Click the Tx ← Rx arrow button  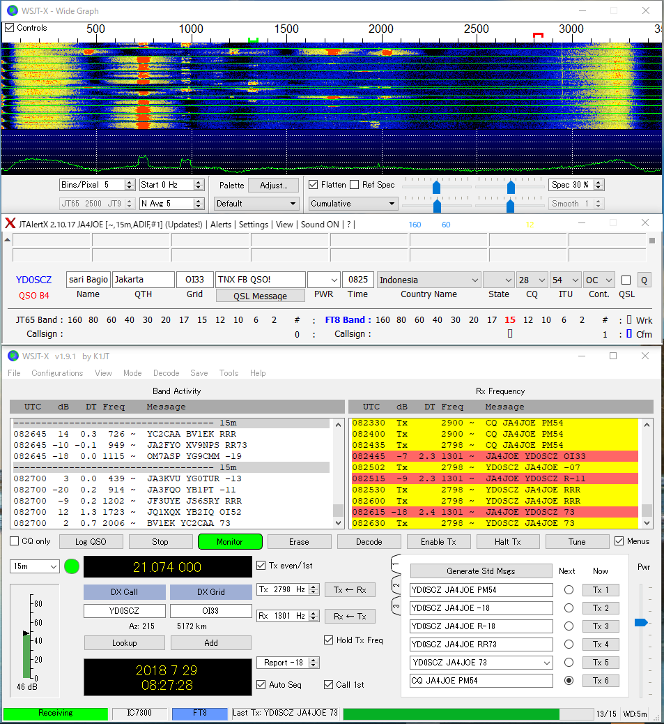(350, 589)
